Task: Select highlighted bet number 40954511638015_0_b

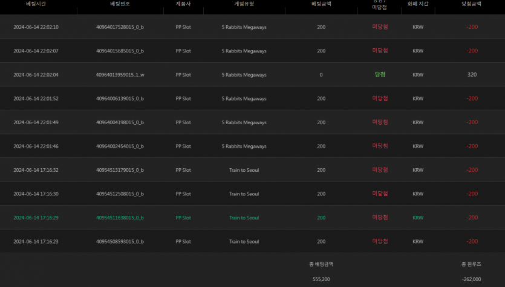Action: pyautogui.click(x=120, y=218)
